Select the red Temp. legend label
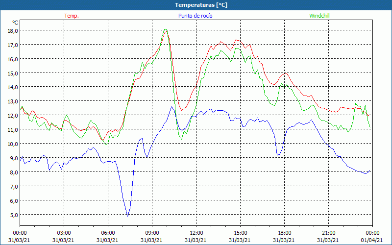 [72, 16]
